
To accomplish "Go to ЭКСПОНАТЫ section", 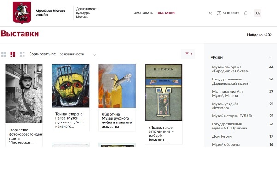I will [144, 13].
